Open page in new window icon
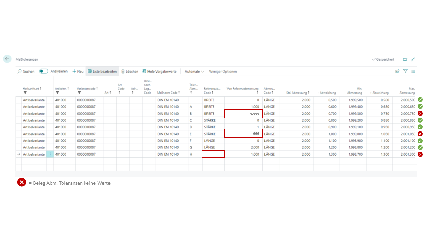The width and height of the screenshot is (434, 244). click(405, 59)
